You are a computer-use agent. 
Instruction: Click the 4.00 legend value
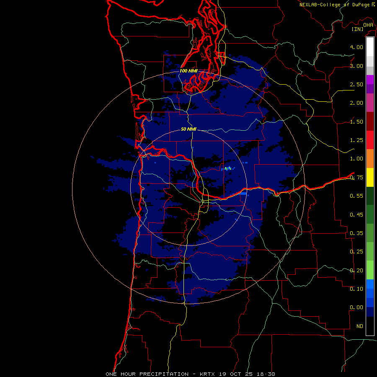[x=356, y=47]
